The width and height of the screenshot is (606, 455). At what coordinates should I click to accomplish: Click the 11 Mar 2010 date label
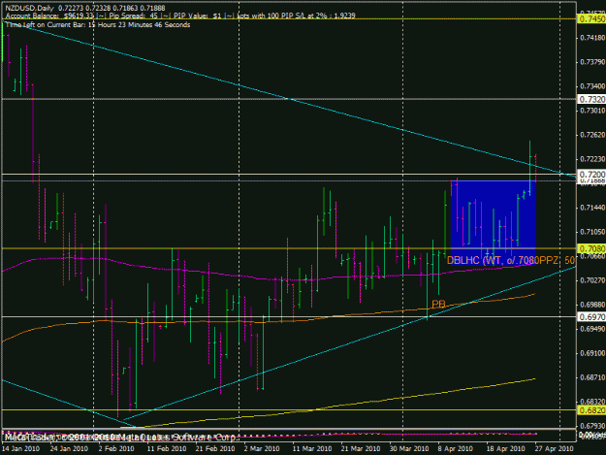pos(312,448)
